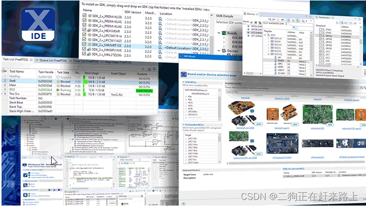The height and width of the screenshot is (206, 366).
Task: Switch to Timer List (FreeRTOS) tab
Action: point(84,62)
